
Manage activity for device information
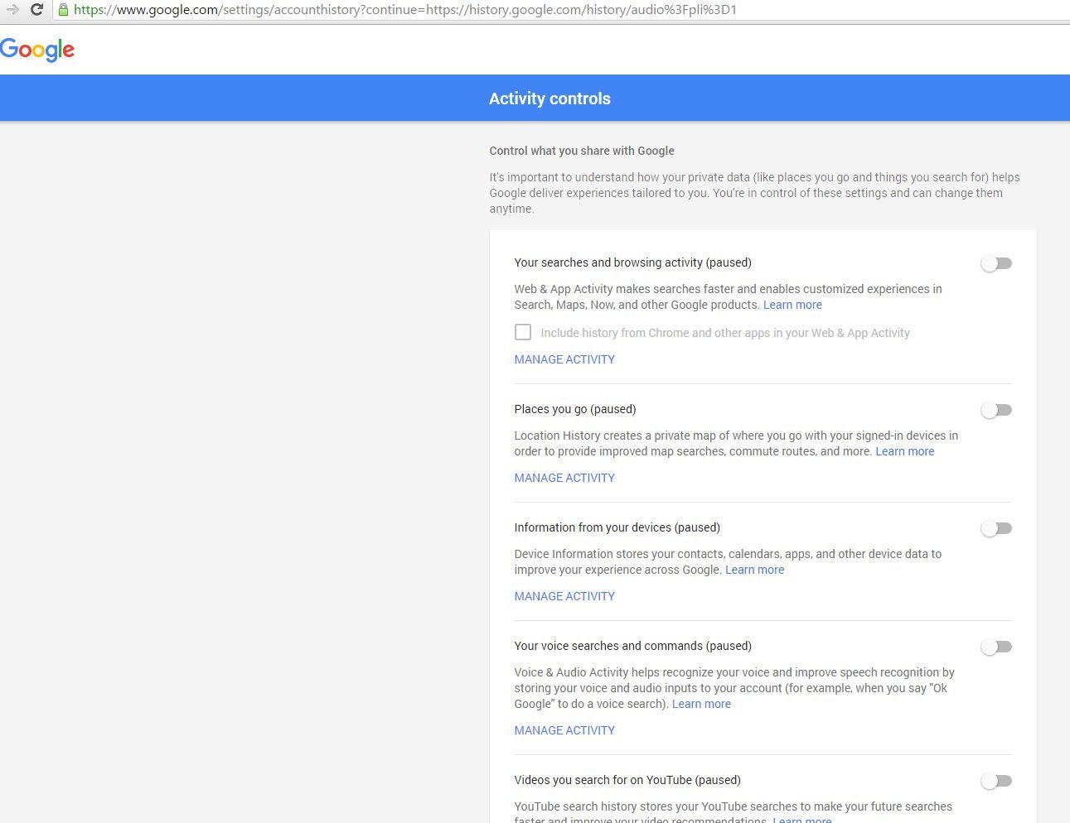point(564,596)
